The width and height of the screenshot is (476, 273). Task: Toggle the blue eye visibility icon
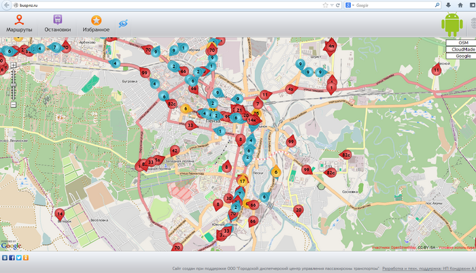[123, 23]
